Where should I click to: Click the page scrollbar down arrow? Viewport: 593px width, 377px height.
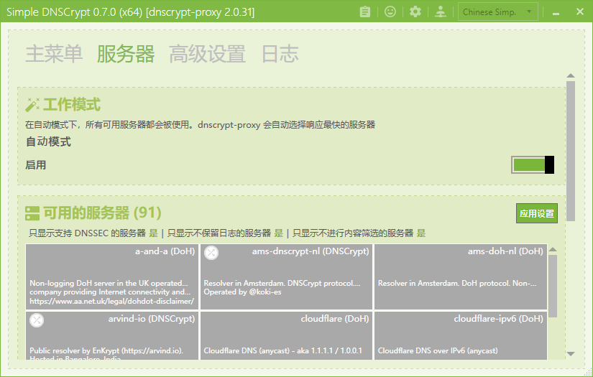pos(571,354)
